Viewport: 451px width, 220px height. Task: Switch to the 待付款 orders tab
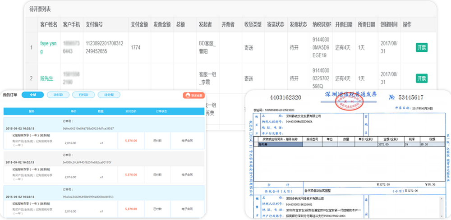(x=58, y=95)
